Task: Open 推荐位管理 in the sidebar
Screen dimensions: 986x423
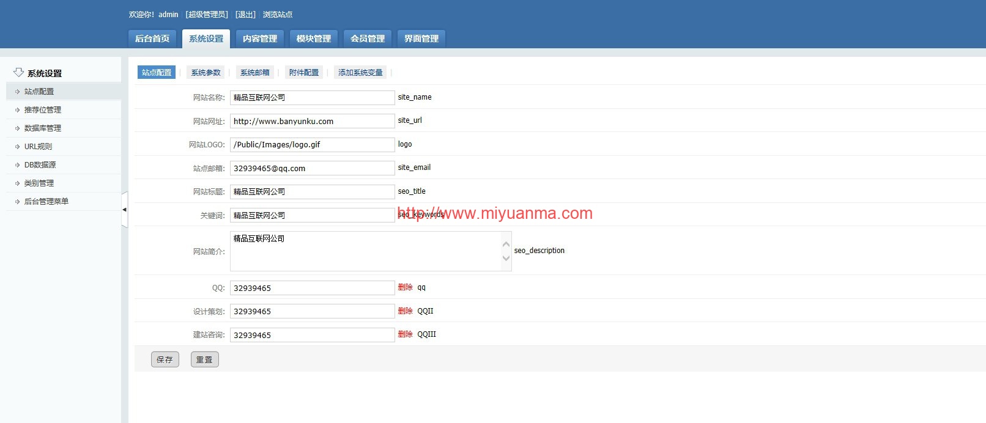Action: pos(64,109)
